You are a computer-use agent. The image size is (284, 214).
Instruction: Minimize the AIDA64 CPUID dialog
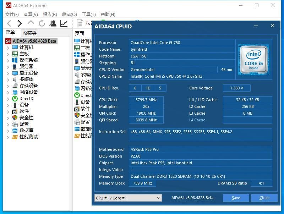coord(256,26)
